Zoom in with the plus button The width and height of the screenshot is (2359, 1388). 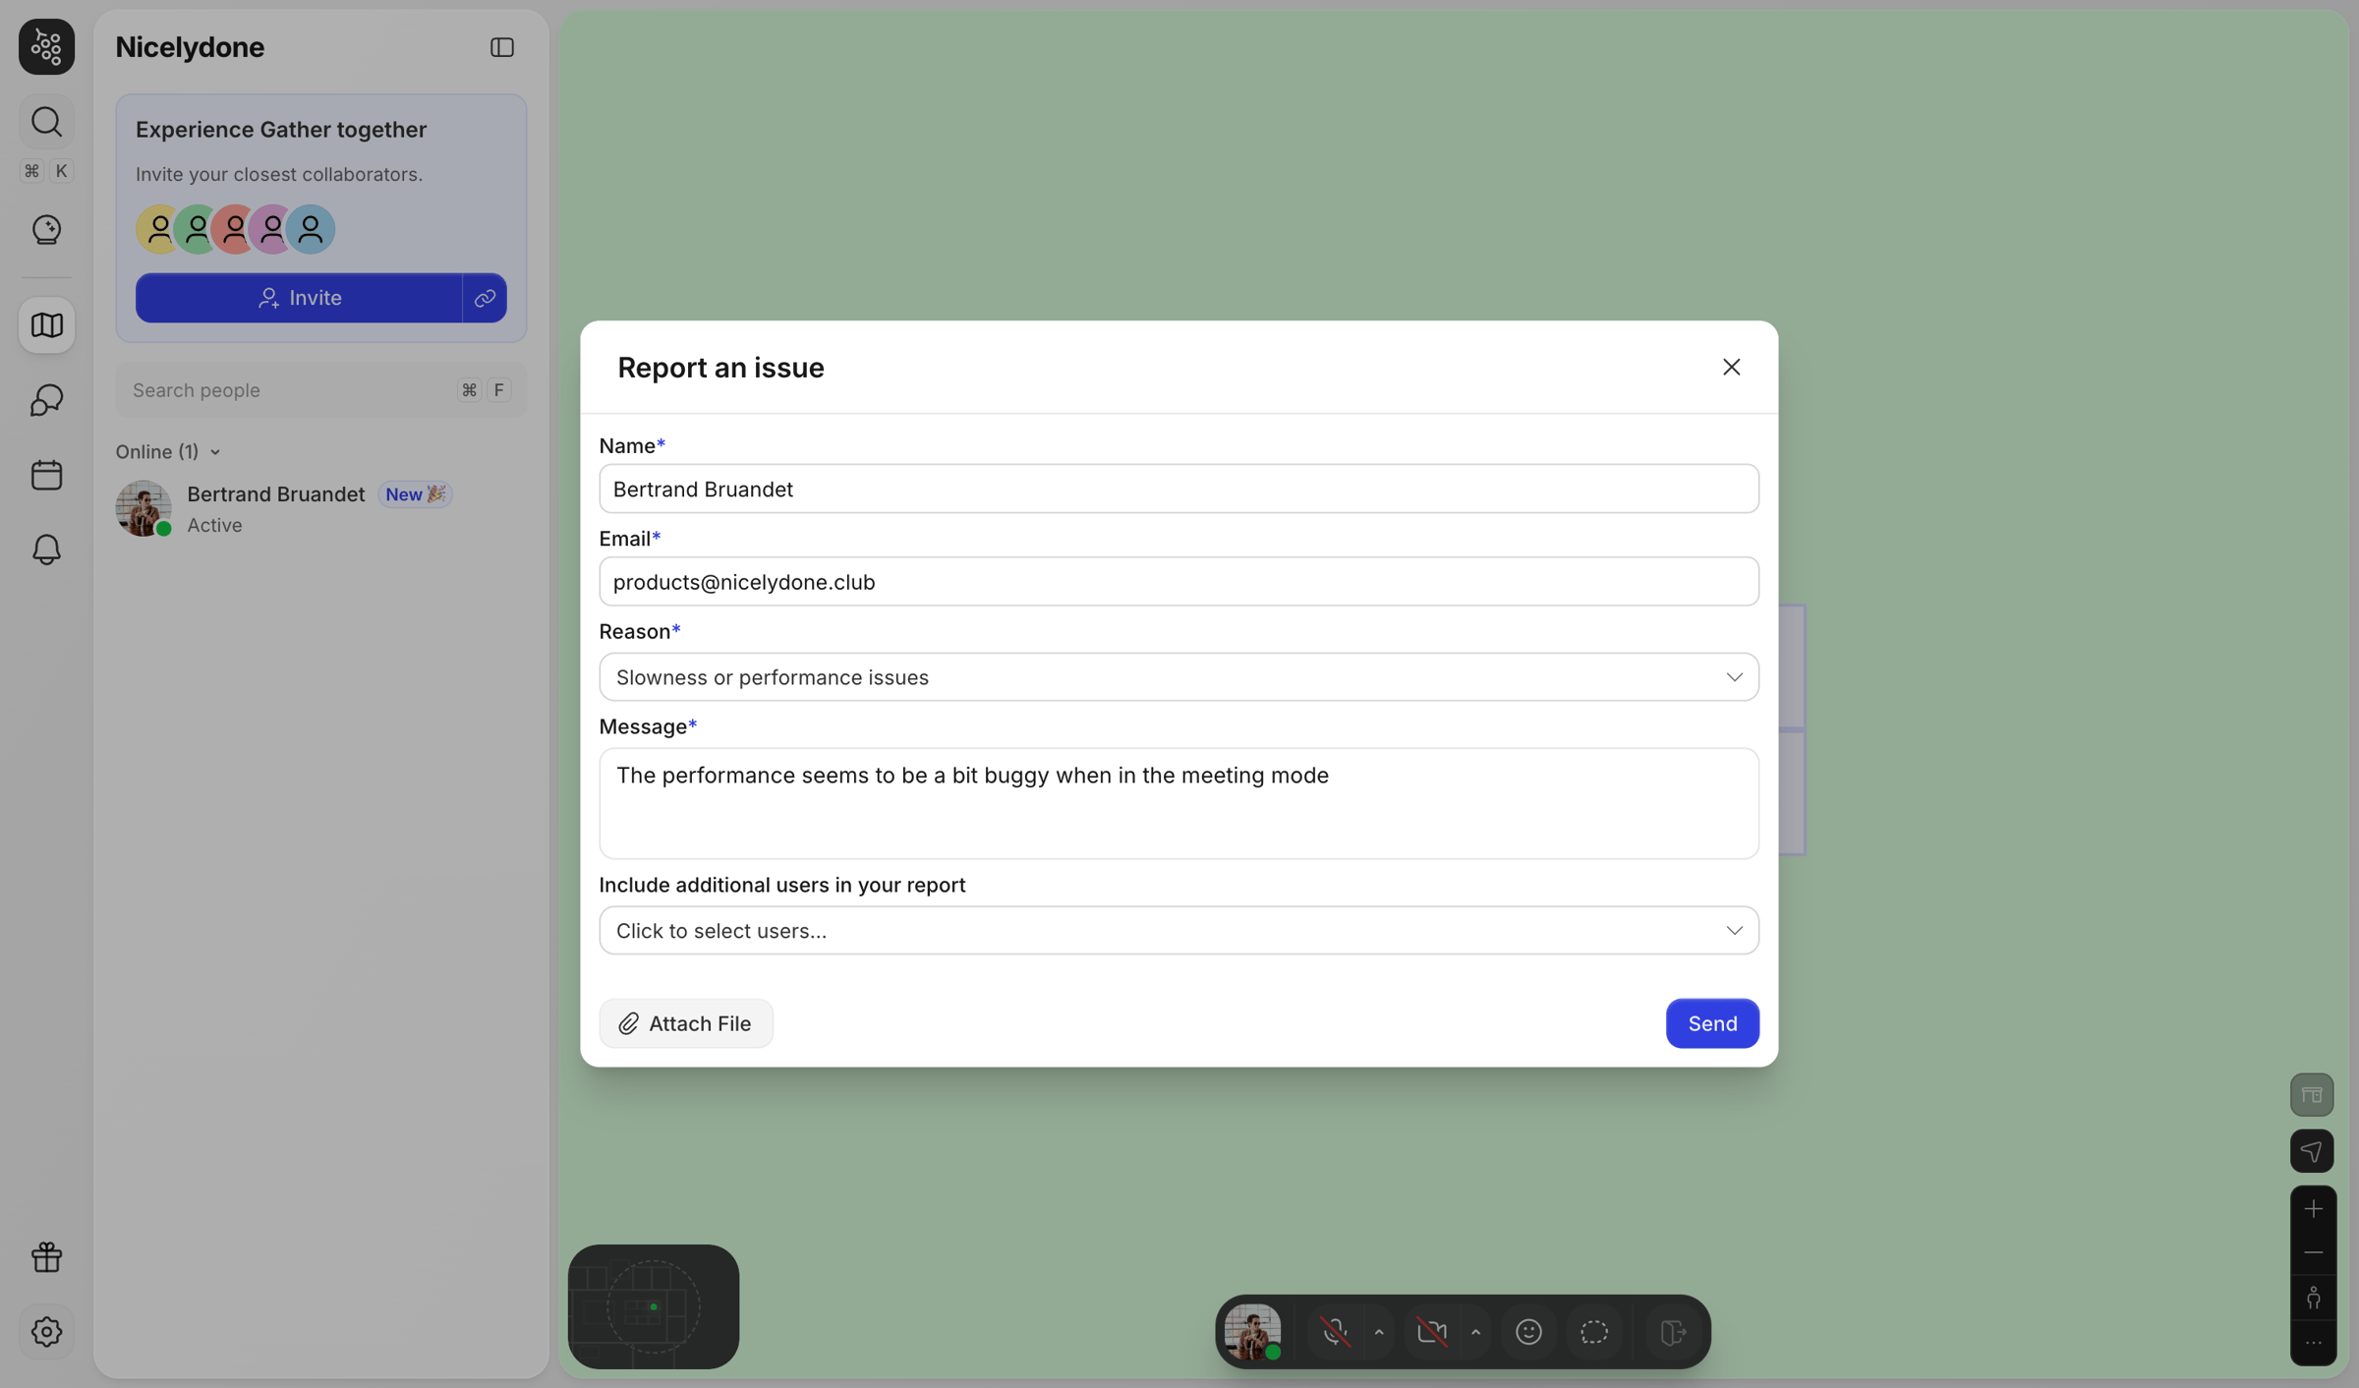(2313, 1208)
